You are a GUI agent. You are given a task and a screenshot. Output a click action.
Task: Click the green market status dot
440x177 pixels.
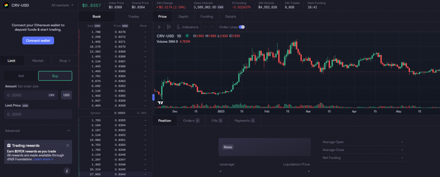[187, 36]
